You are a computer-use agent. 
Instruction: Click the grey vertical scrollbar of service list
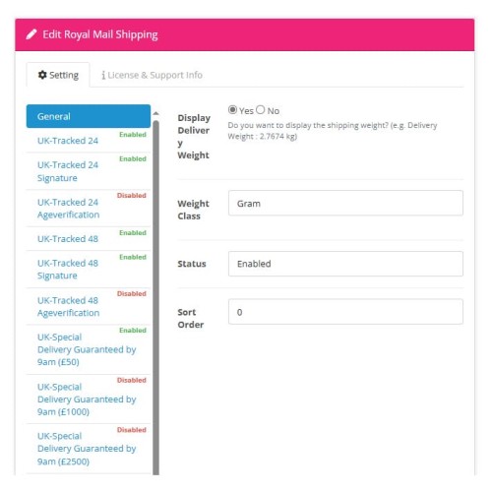pos(155,297)
